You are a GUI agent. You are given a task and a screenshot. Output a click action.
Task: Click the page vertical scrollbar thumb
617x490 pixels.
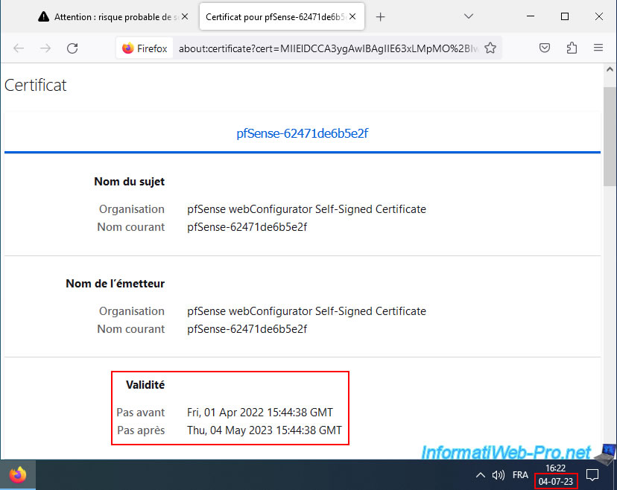coord(610,136)
